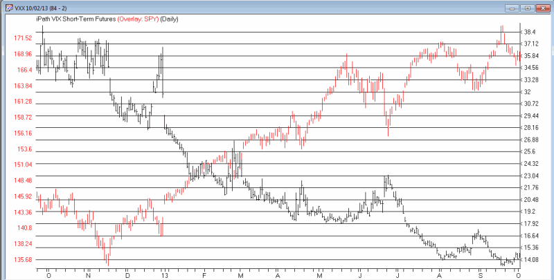
Task: Click the 158.72 left axis value
Action: (x=23, y=117)
